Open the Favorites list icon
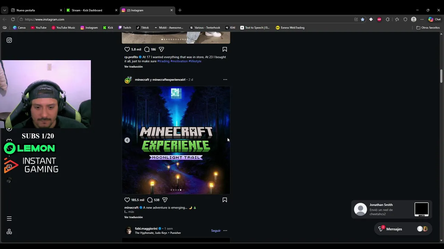The width and height of the screenshot is (444, 249). tap(397, 19)
